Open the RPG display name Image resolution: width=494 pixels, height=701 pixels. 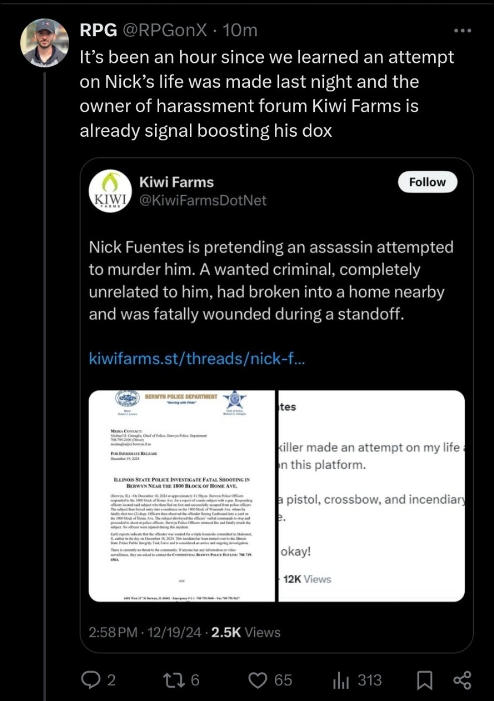tap(98, 30)
